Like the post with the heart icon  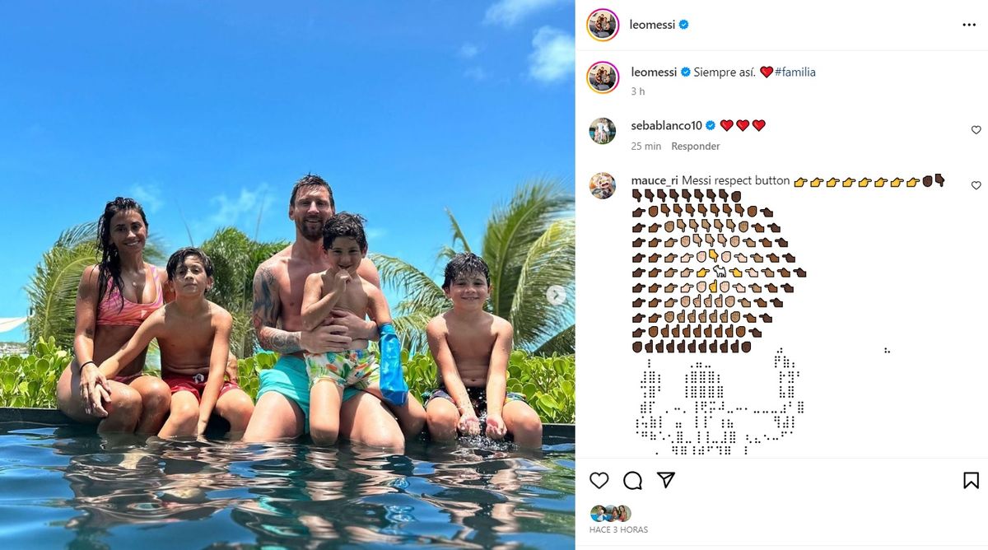pyautogui.click(x=599, y=480)
